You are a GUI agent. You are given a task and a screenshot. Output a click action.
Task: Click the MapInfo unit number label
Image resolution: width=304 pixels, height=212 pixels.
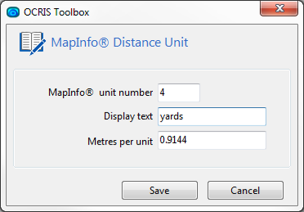(100, 93)
